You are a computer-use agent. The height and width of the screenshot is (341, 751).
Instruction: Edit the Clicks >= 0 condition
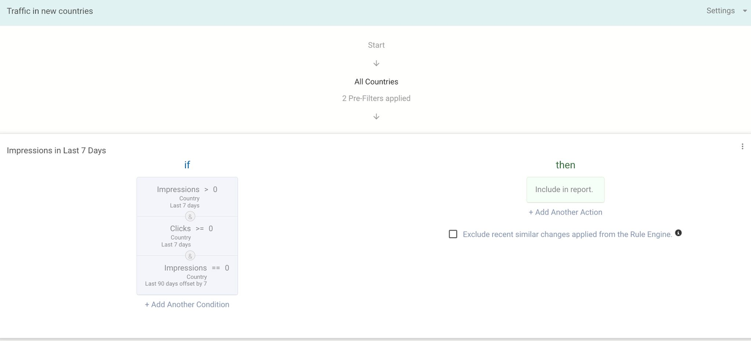click(x=187, y=236)
